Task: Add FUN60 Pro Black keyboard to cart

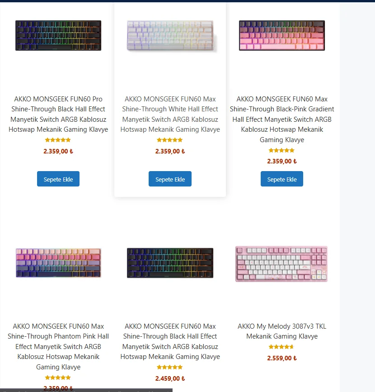Action: [x=58, y=179]
